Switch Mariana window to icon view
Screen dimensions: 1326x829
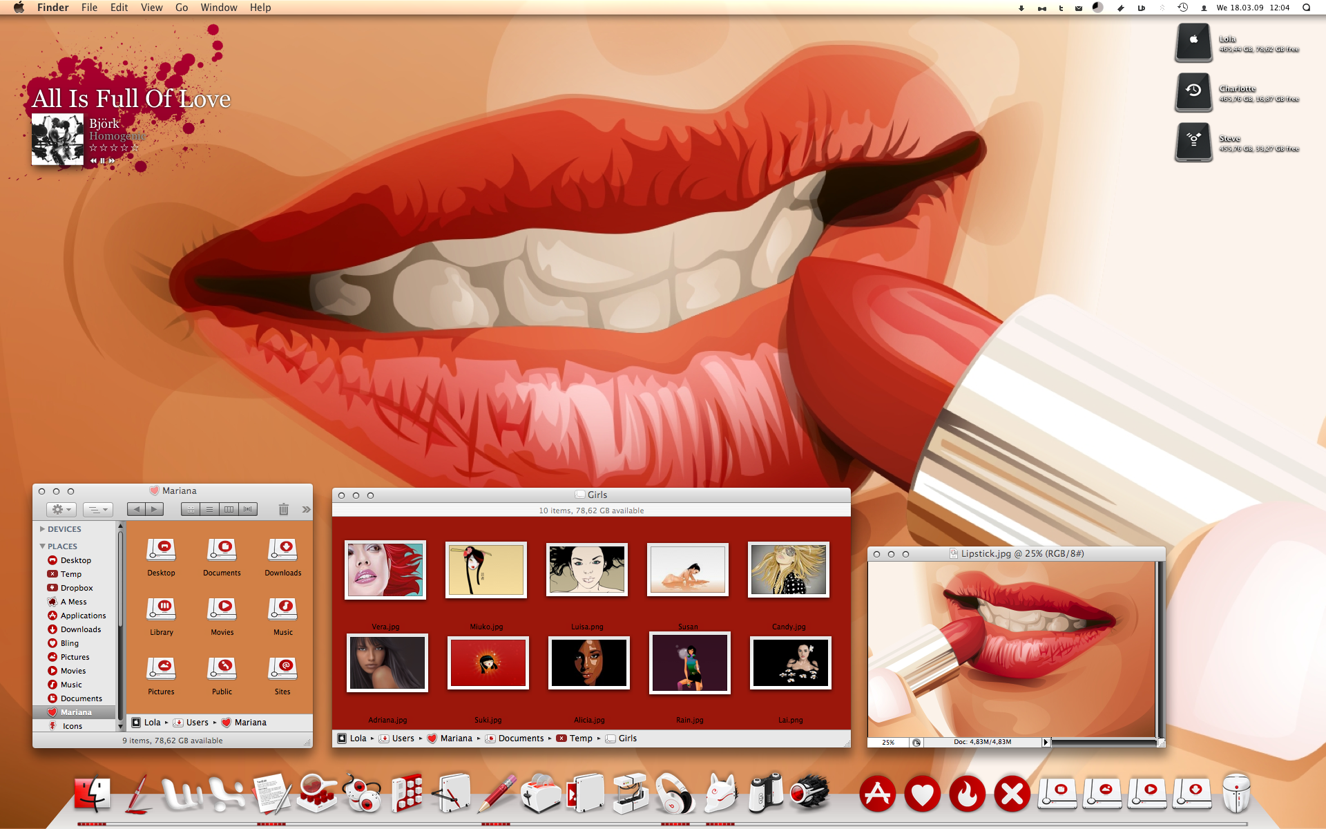click(x=191, y=509)
